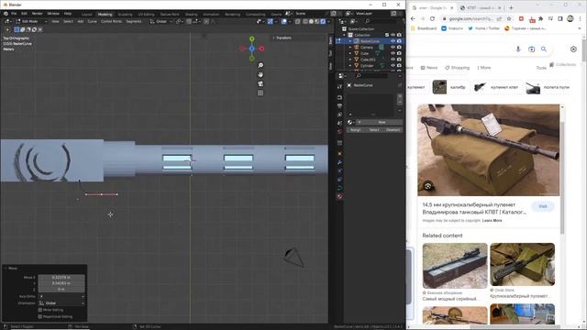Switch orthographic/perspective grid gizmo

tap(260, 93)
